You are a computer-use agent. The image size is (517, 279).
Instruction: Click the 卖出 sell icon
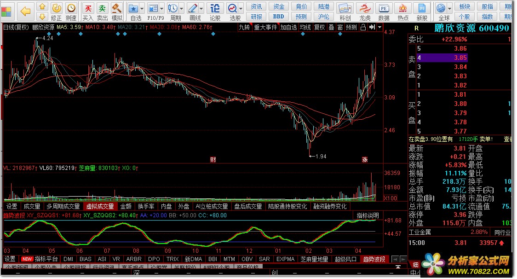[x=102, y=8]
